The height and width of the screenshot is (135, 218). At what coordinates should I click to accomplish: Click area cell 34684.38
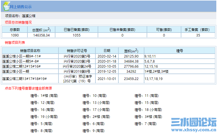pyautogui.click(x=131, y=61)
